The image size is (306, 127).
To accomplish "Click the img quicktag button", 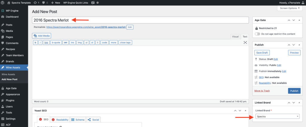I will (x=79, y=43).
